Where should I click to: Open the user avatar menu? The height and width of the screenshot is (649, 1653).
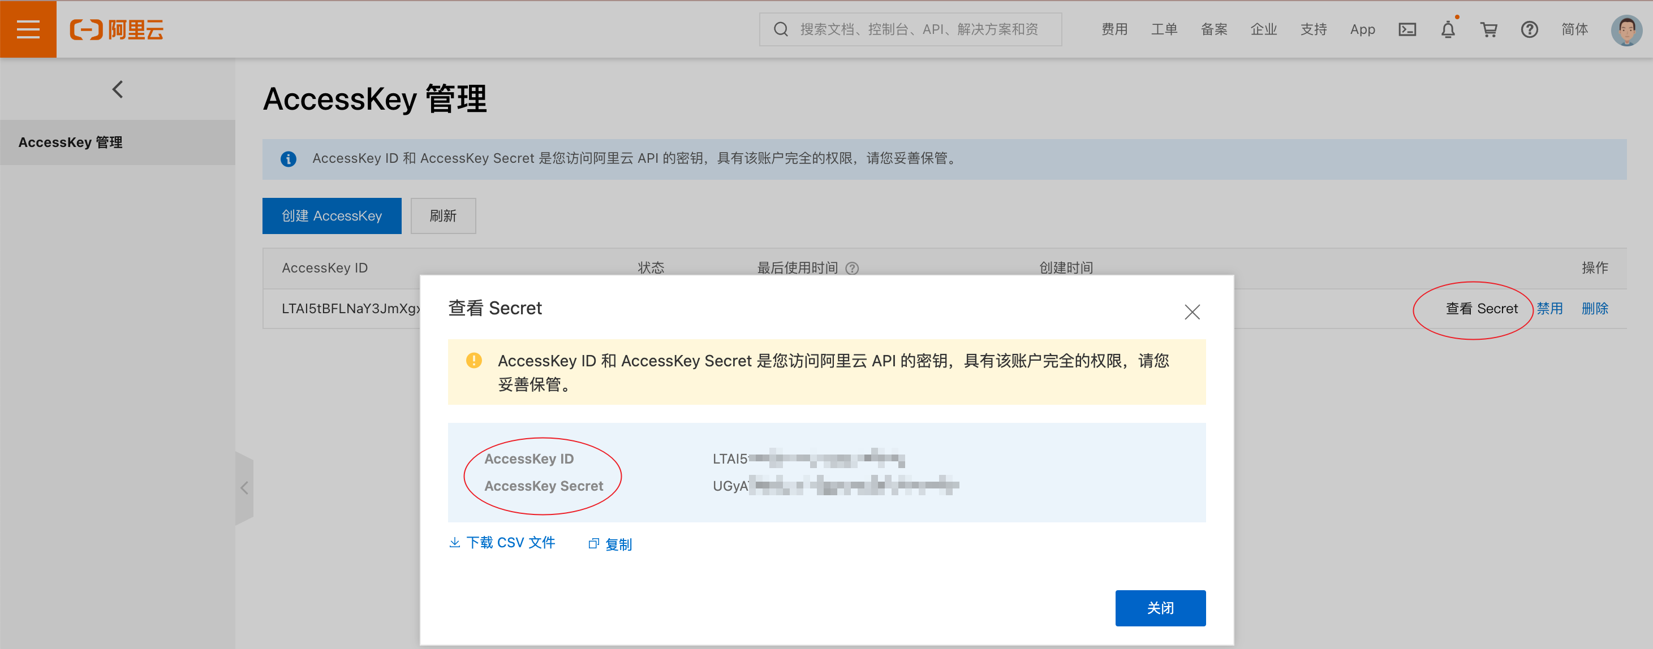pyautogui.click(x=1626, y=30)
